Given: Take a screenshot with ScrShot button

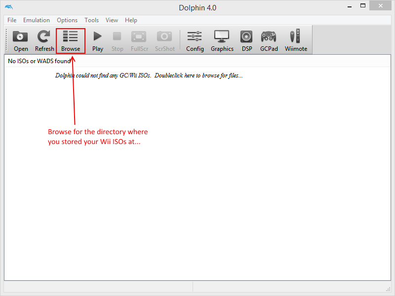Looking at the screenshot, I should 165,41.
